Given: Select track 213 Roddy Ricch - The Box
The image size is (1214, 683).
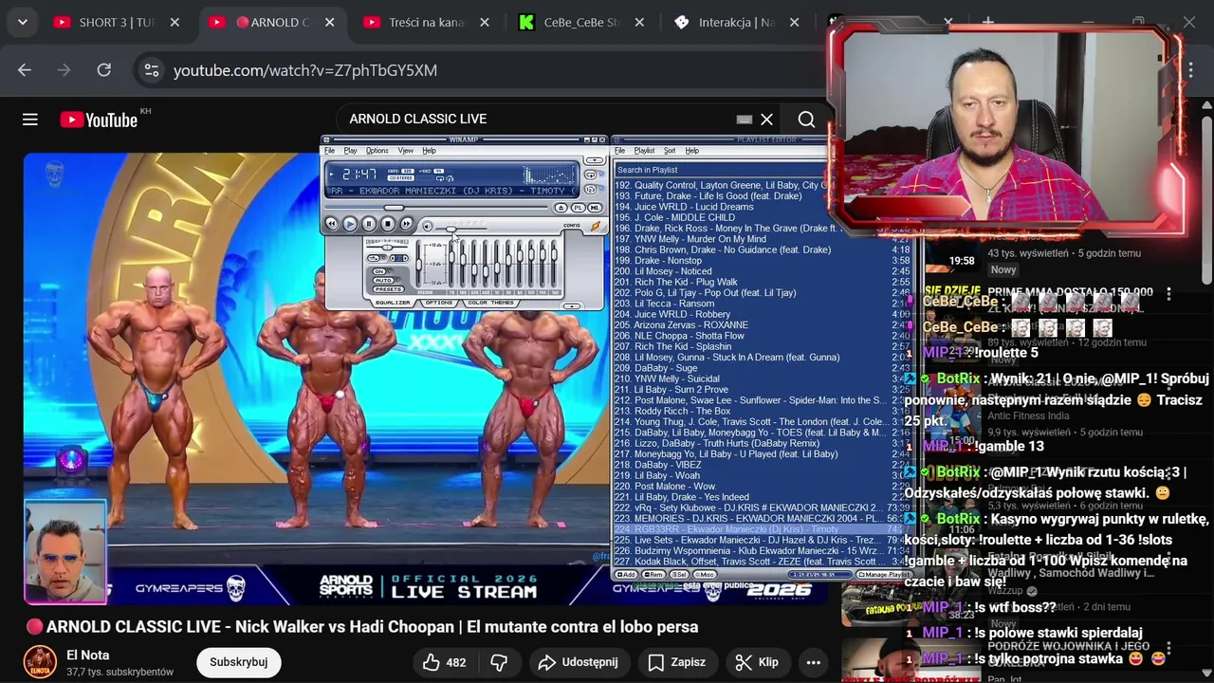Looking at the screenshot, I should tap(763, 411).
